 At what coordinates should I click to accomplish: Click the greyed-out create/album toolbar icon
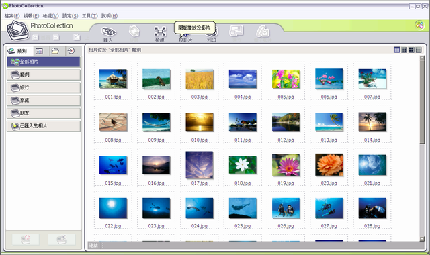point(236,31)
